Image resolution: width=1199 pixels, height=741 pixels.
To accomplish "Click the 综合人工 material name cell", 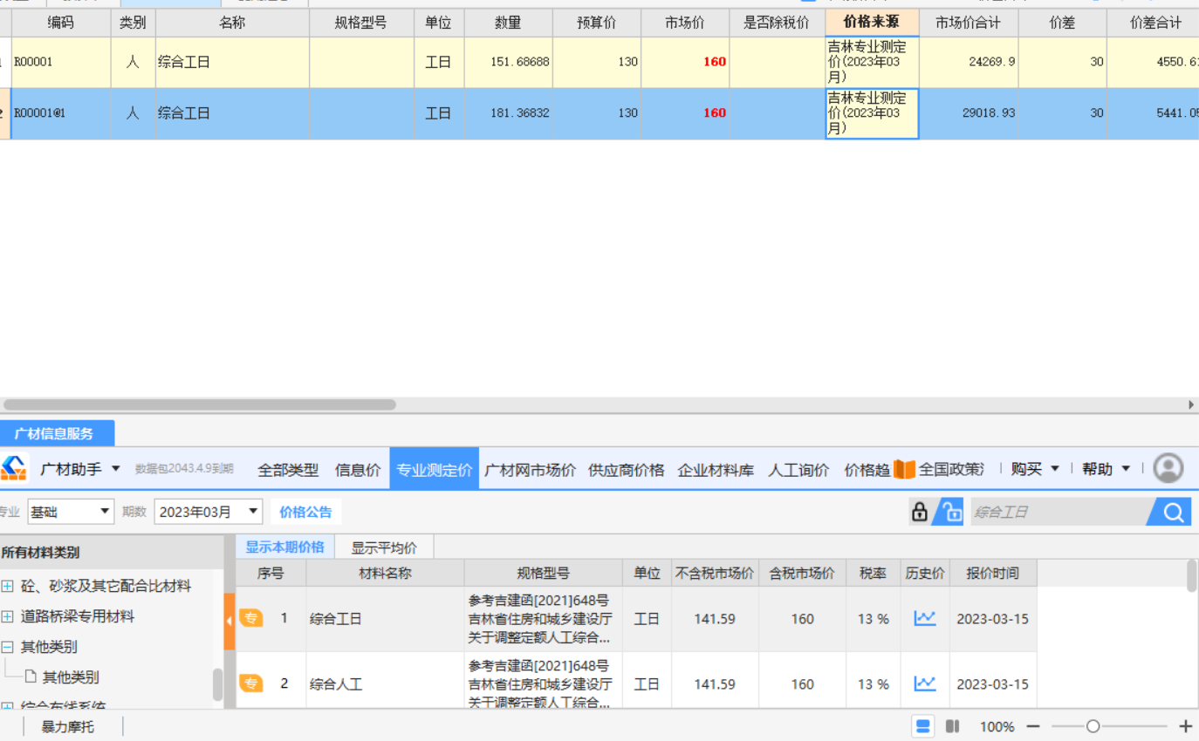I will [x=385, y=684].
